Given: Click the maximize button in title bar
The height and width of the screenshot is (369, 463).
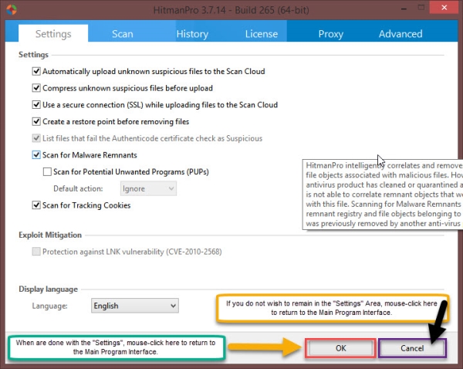Looking at the screenshot, I should [x=421, y=8].
